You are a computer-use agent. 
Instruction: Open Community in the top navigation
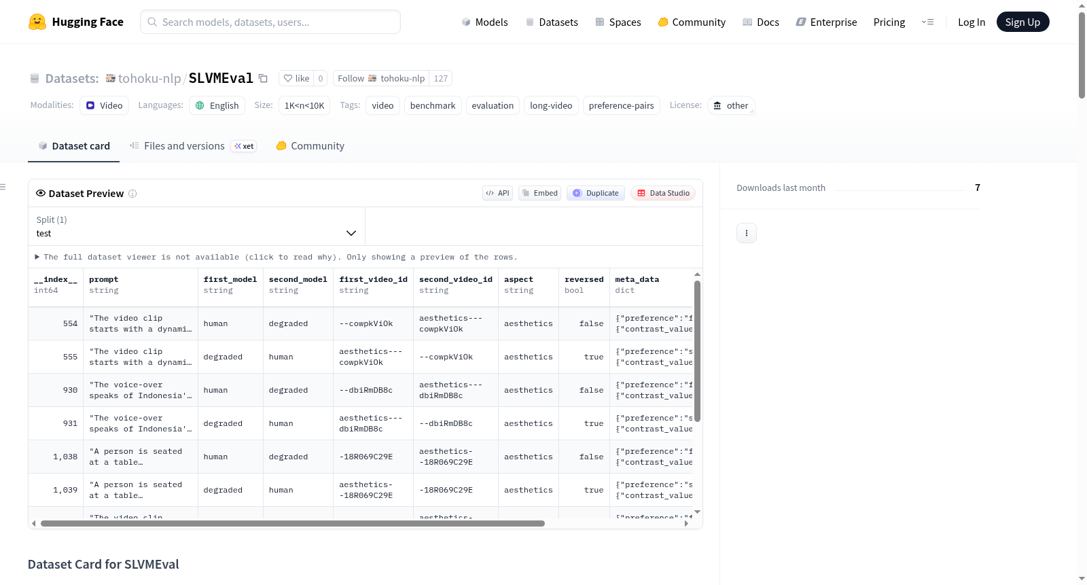click(x=692, y=22)
